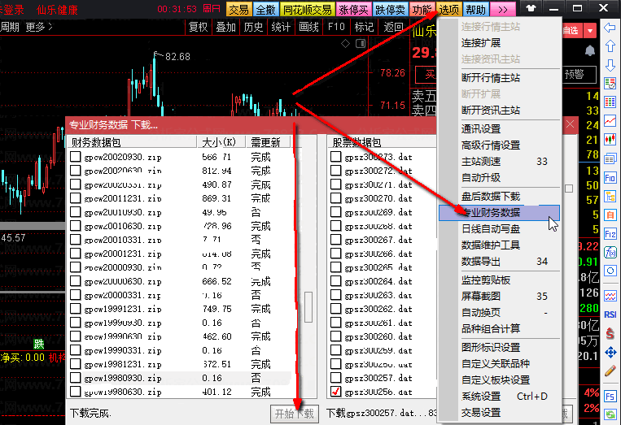Click the blue four-way move arrows icon
The image size is (621, 425).
click(610, 352)
